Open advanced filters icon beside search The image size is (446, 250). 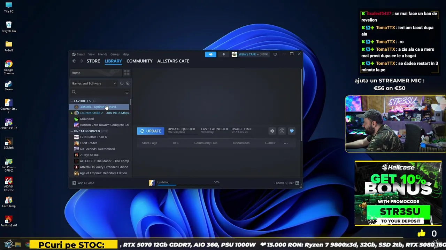point(127,92)
